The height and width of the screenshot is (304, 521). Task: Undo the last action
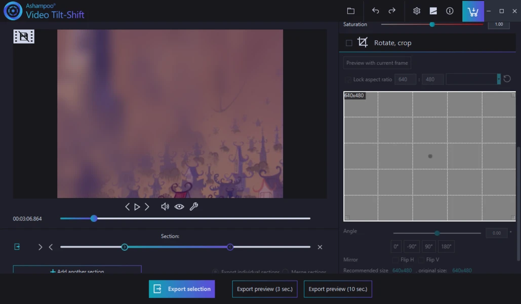pos(376,11)
